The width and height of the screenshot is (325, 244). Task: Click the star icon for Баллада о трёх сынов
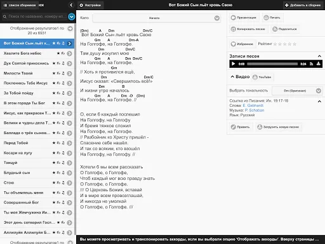(x=54, y=133)
